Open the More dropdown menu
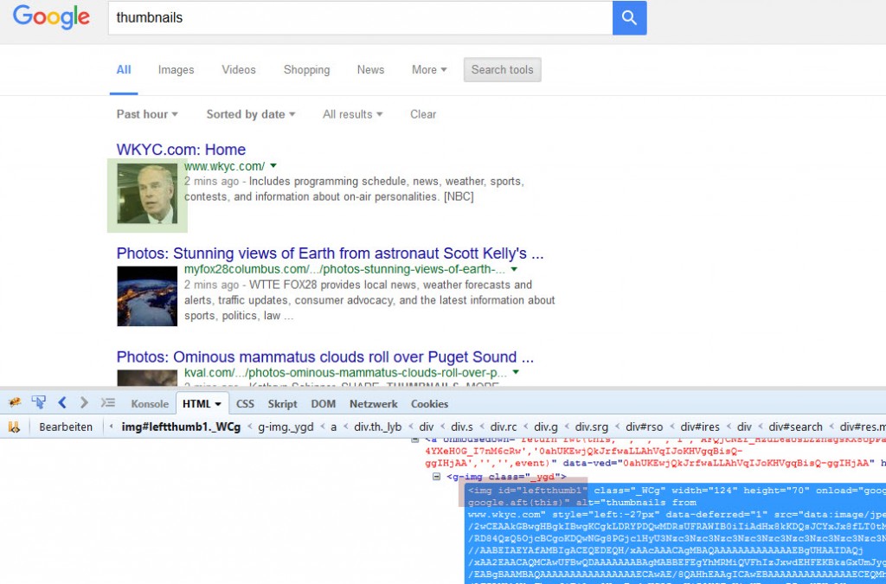This screenshot has width=886, height=584. point(429,69)
